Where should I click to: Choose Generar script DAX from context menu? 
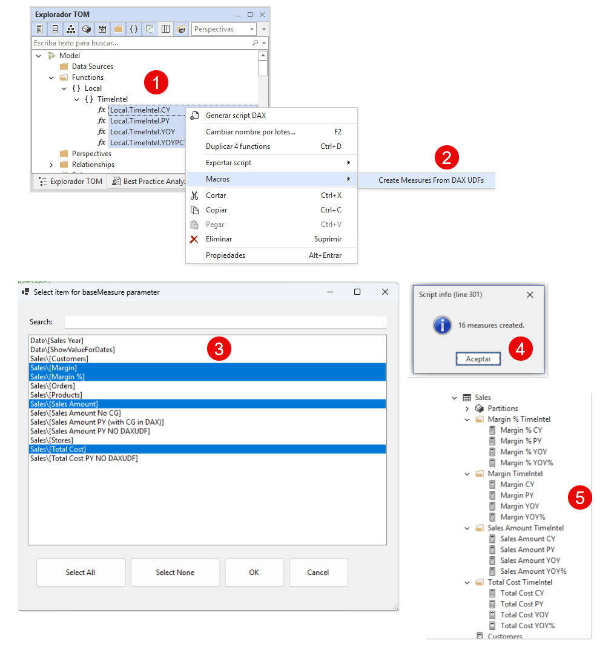click(271, 116)
